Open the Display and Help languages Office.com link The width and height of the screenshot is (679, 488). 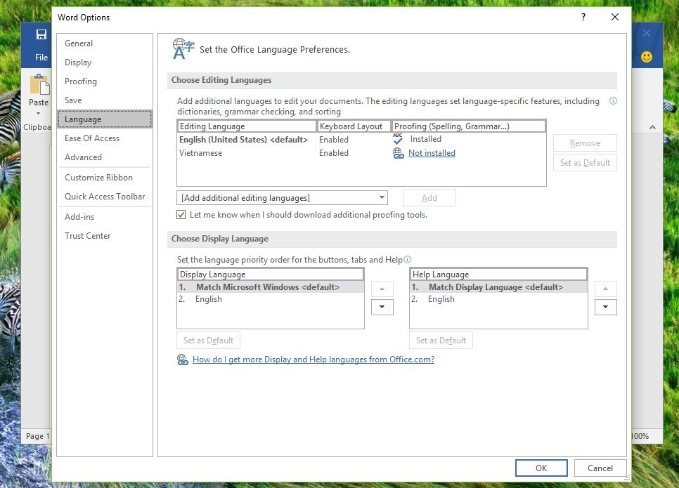(x=313, y=360)
